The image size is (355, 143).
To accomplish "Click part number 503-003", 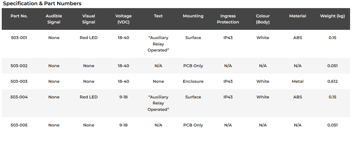I will click(19, 81).
